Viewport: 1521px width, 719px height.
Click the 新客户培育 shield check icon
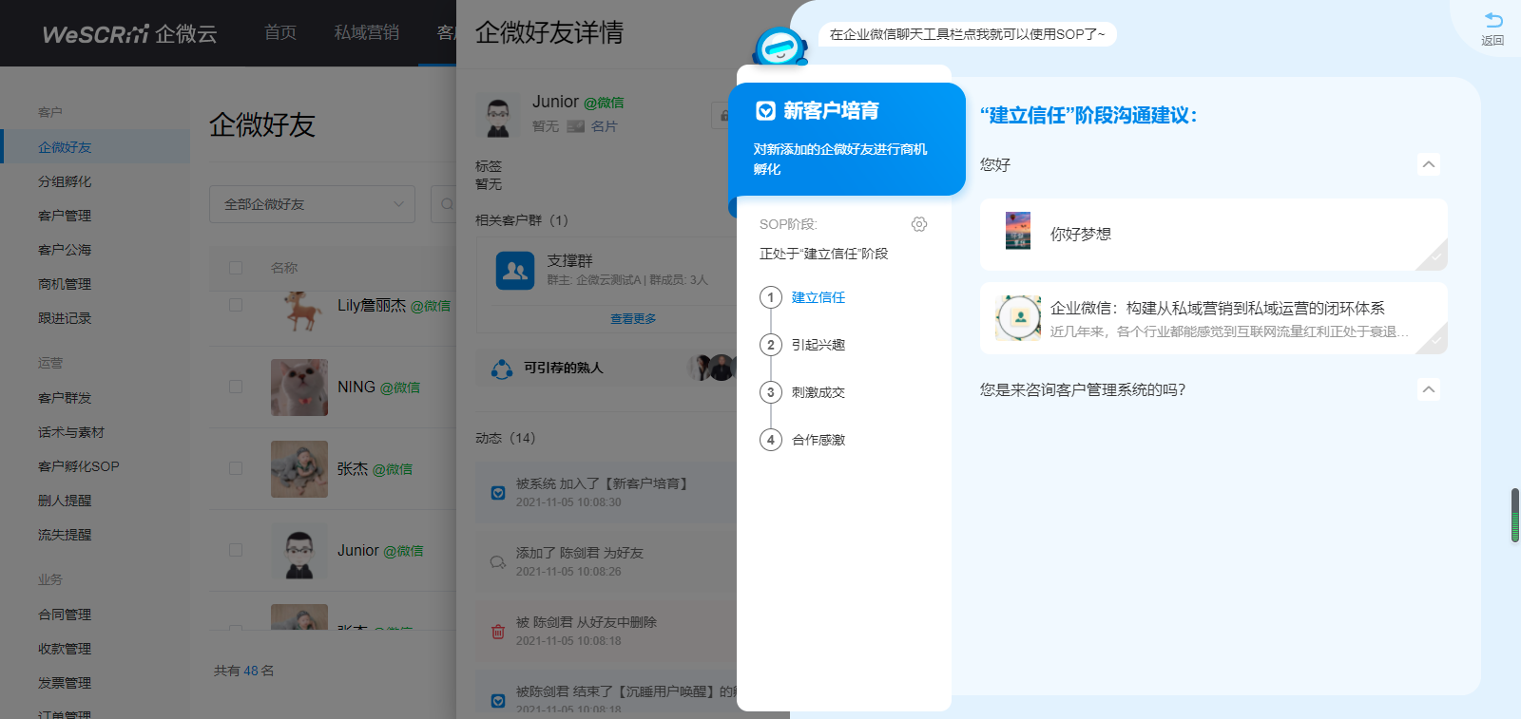[765, 111]
